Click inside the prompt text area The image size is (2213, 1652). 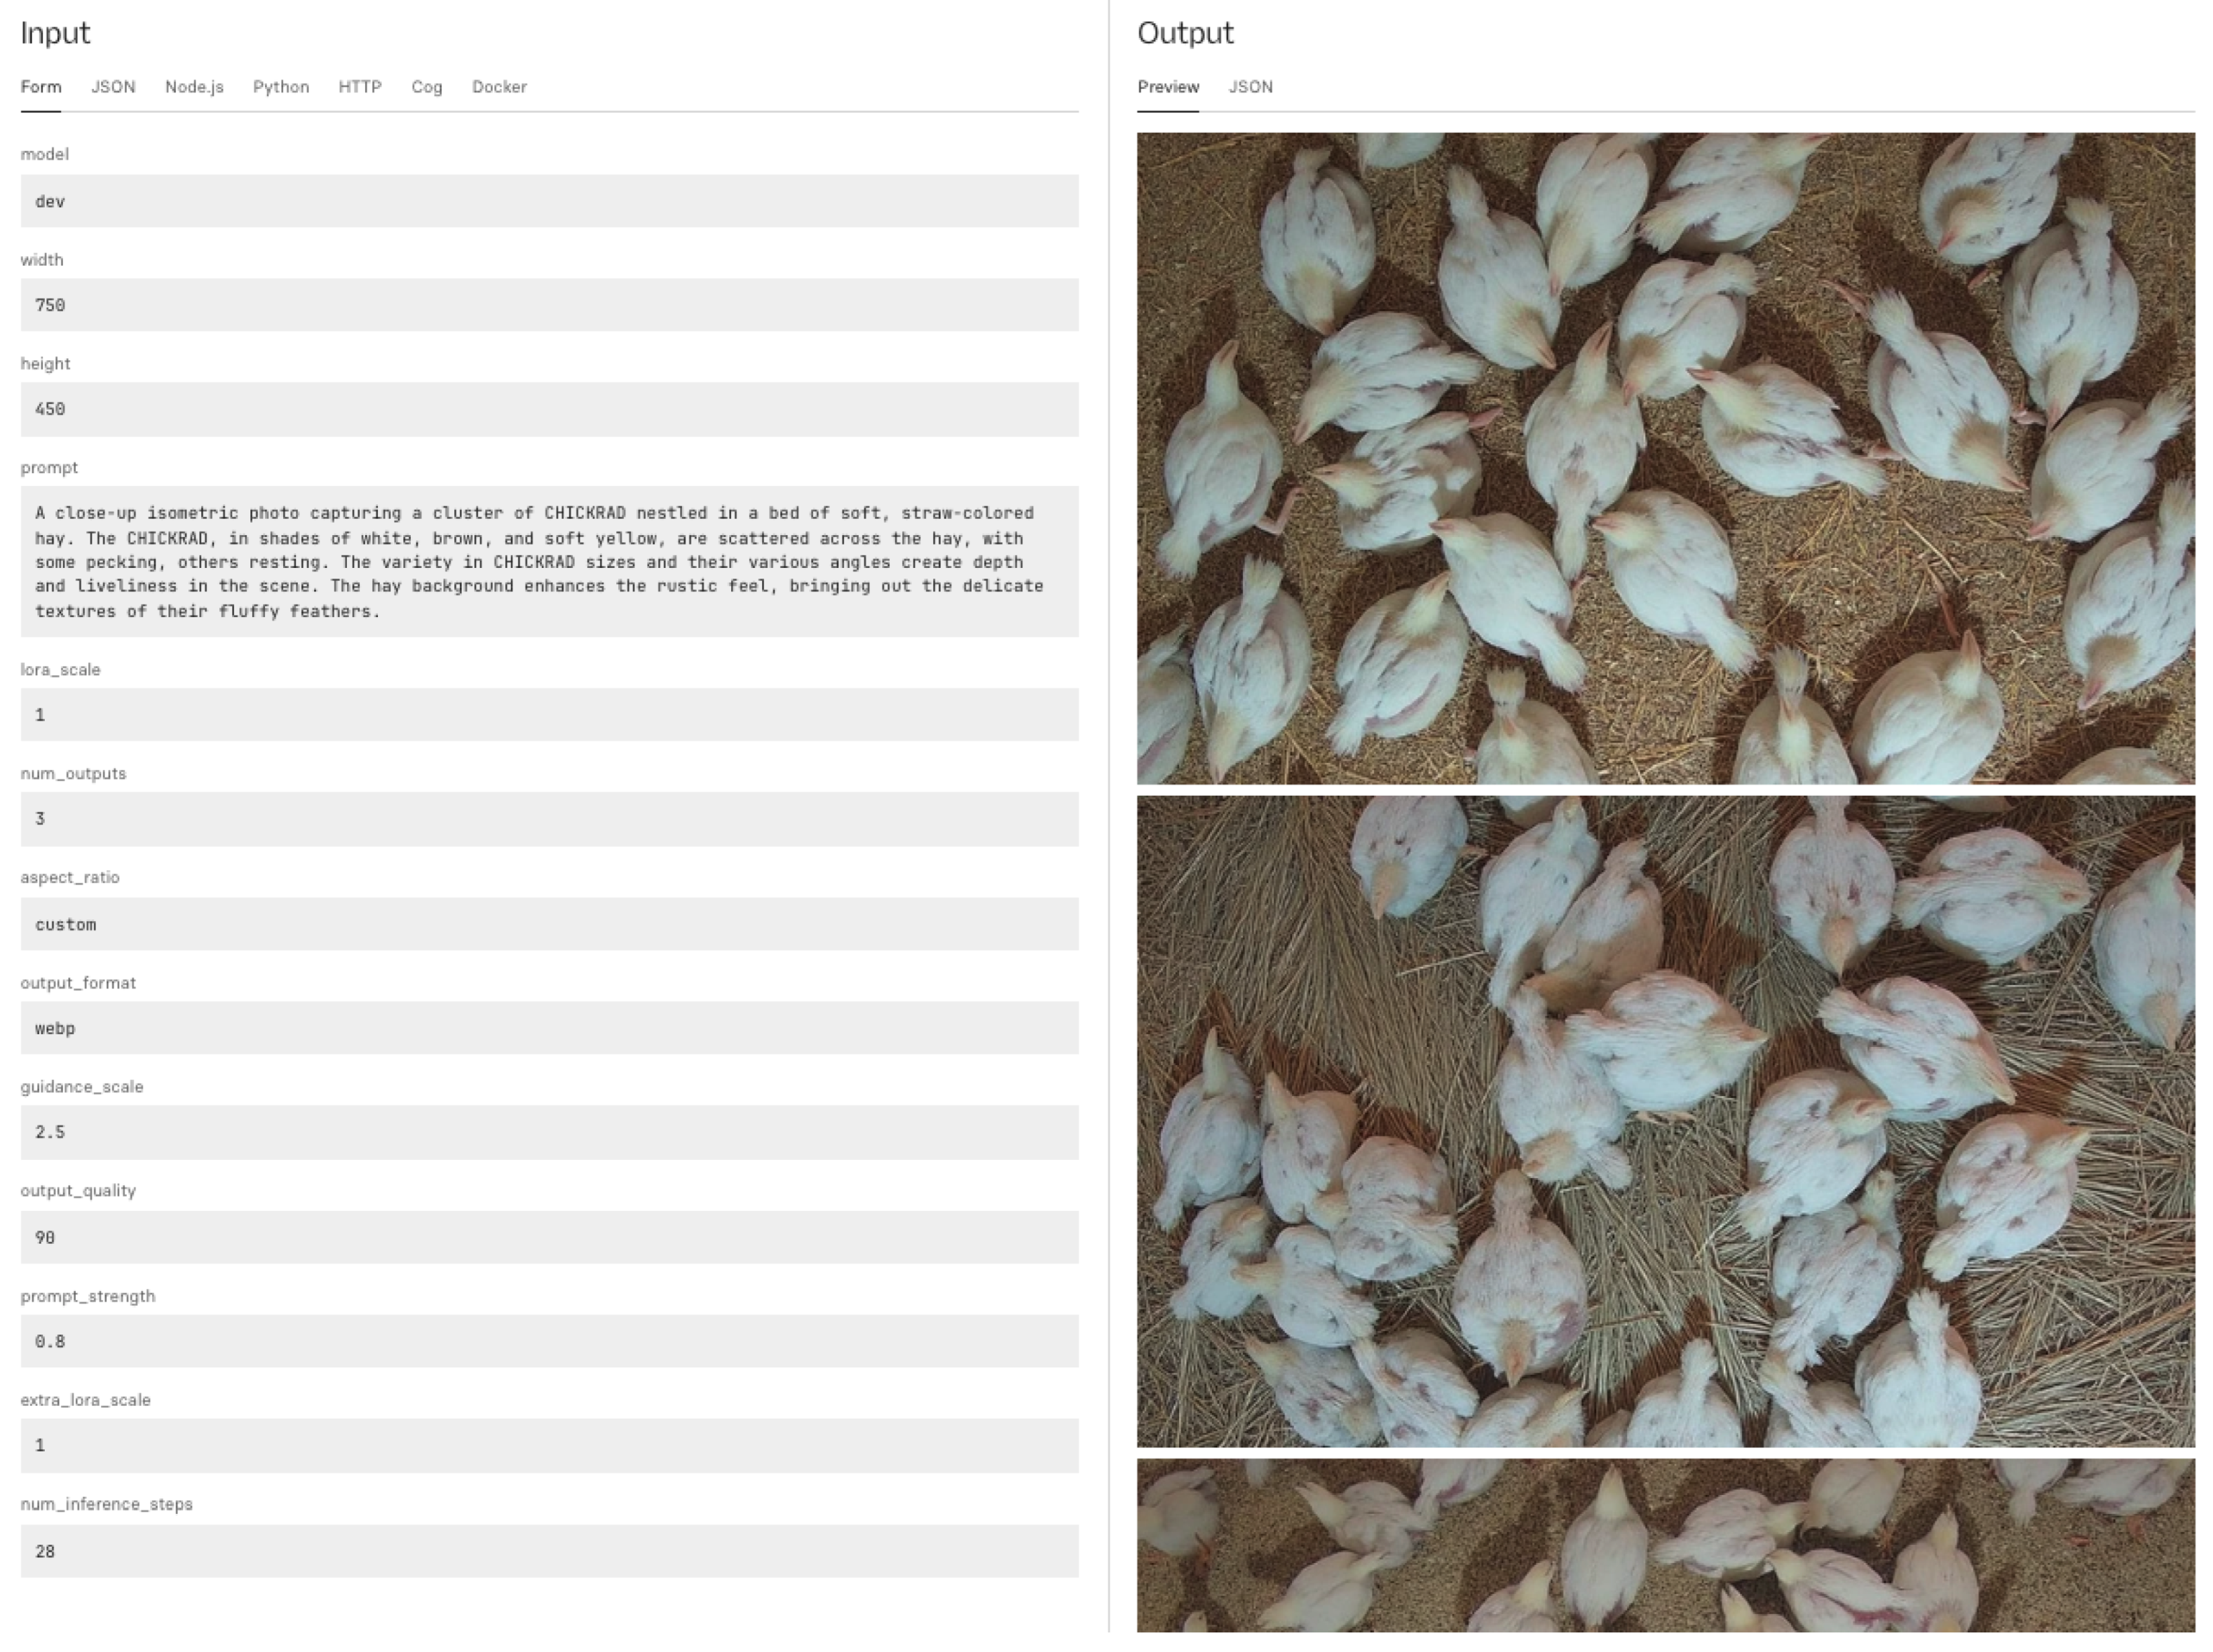click(549, 561)
